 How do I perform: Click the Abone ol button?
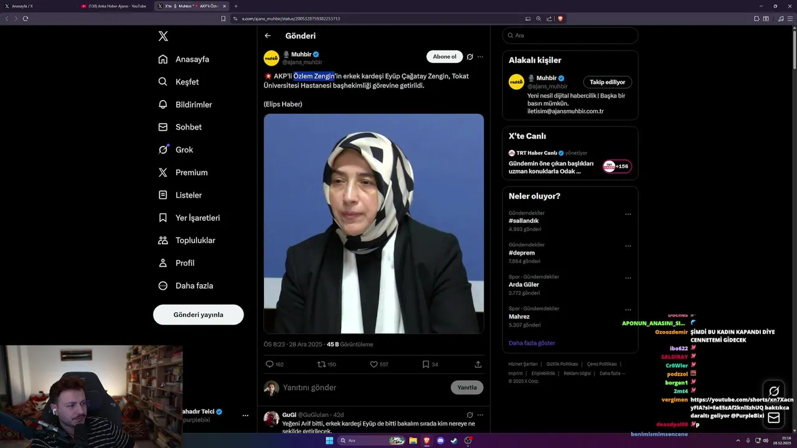(445, 57)
